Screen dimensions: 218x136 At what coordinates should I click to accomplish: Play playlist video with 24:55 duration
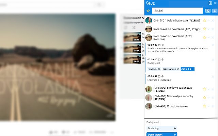click(132, 59)
